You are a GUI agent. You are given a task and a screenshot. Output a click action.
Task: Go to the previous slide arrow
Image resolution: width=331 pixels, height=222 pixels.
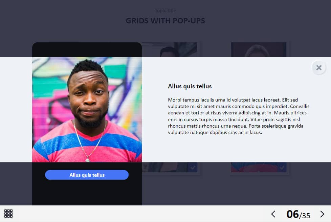273,214
